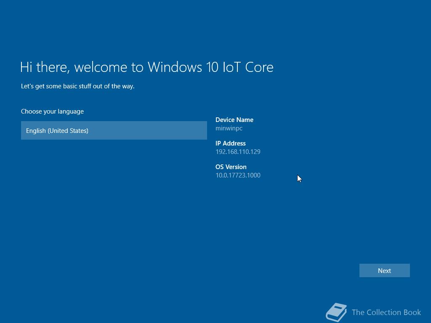431x323 pixels.
Task: Click the Next button
Action: pyautogui.click(x=384, y=270)
